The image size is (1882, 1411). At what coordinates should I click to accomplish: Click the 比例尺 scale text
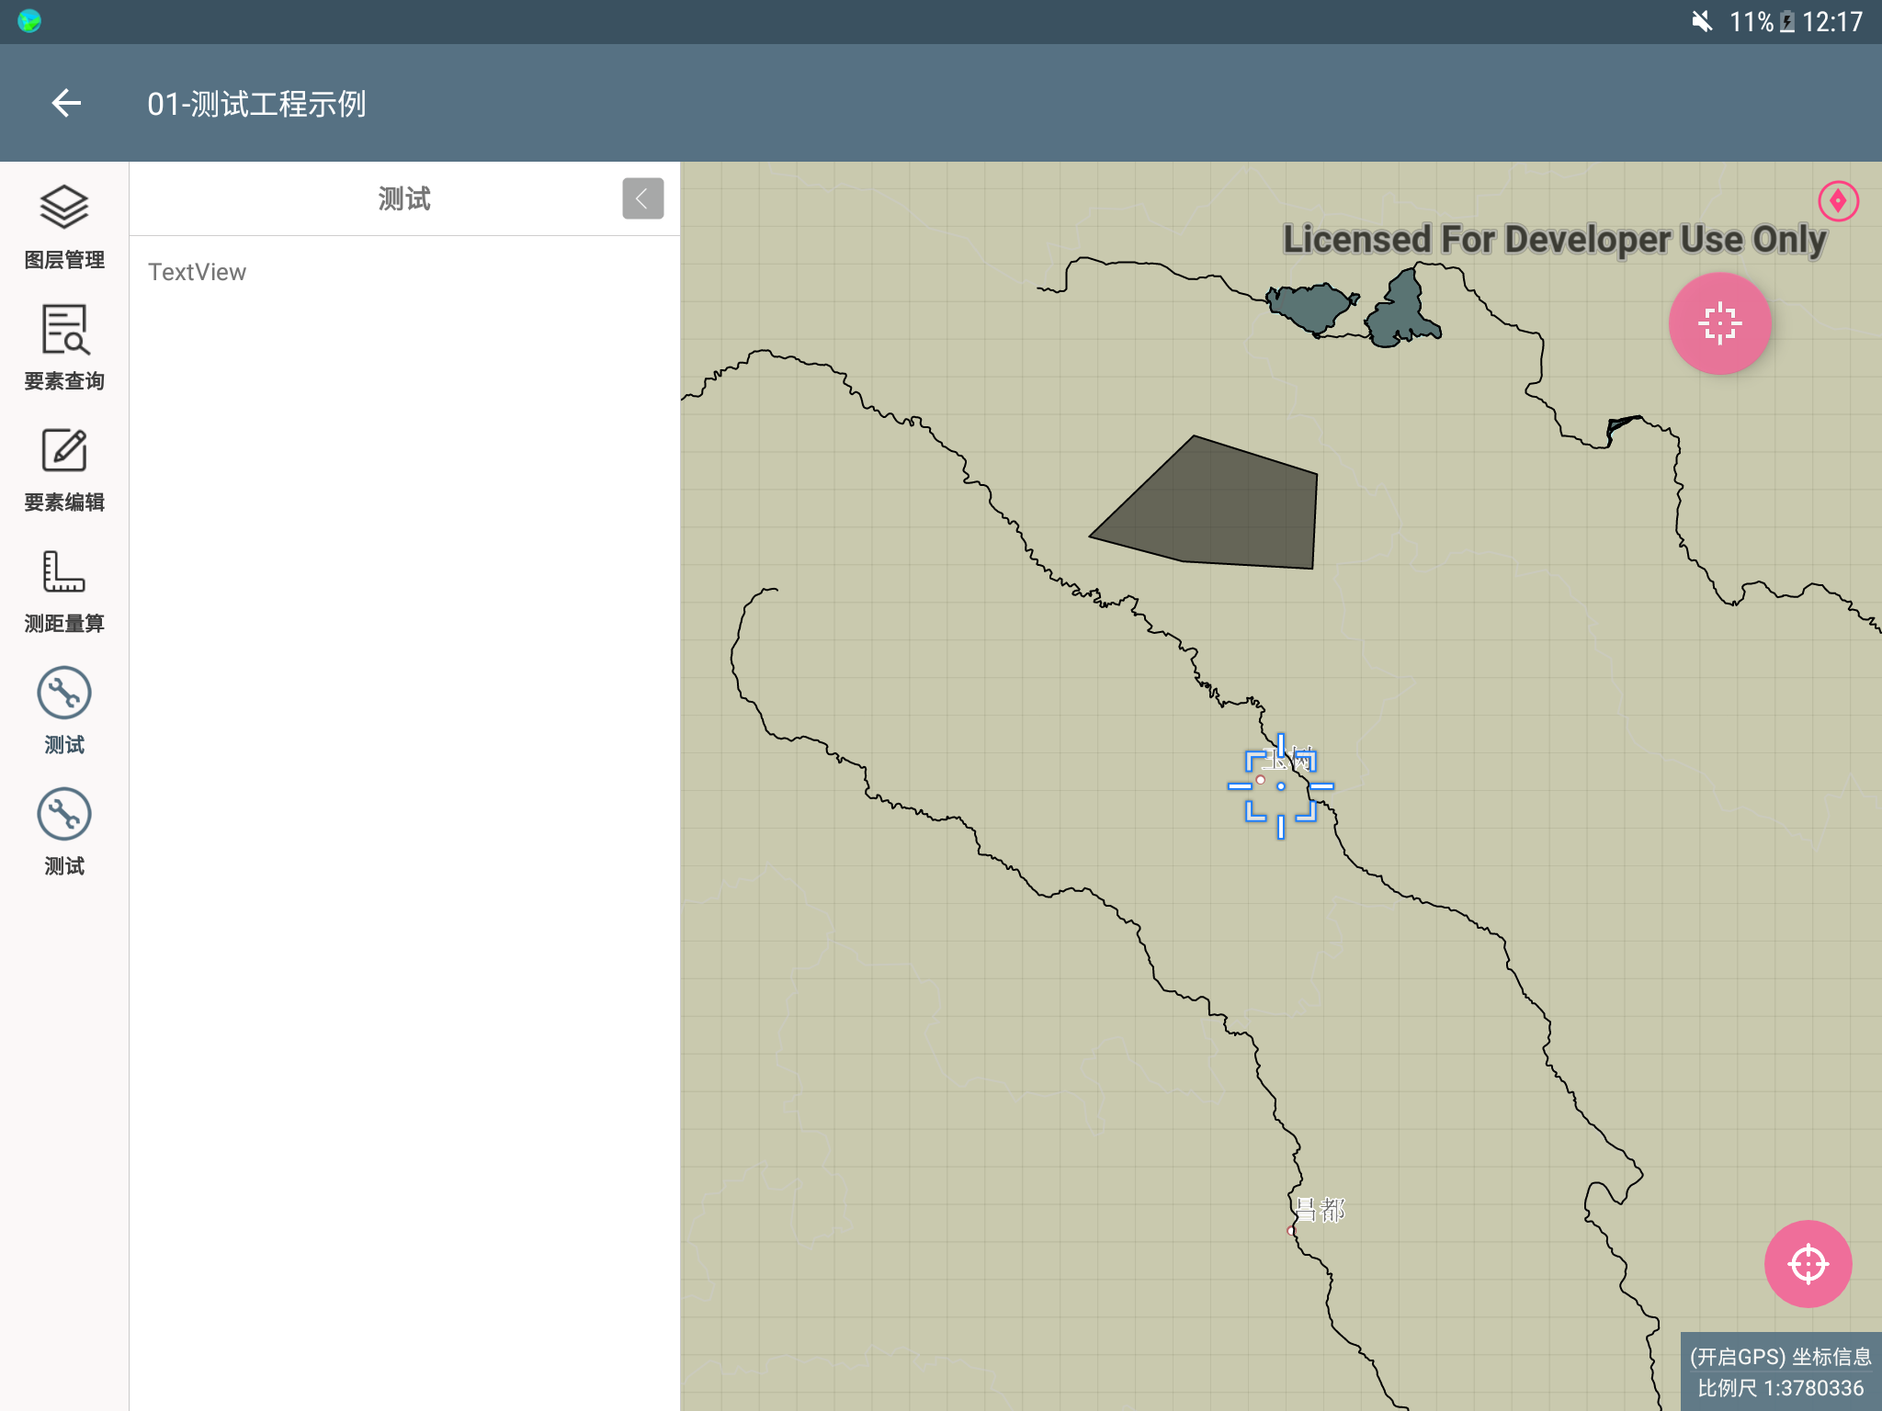(x=1780, y=1388)
